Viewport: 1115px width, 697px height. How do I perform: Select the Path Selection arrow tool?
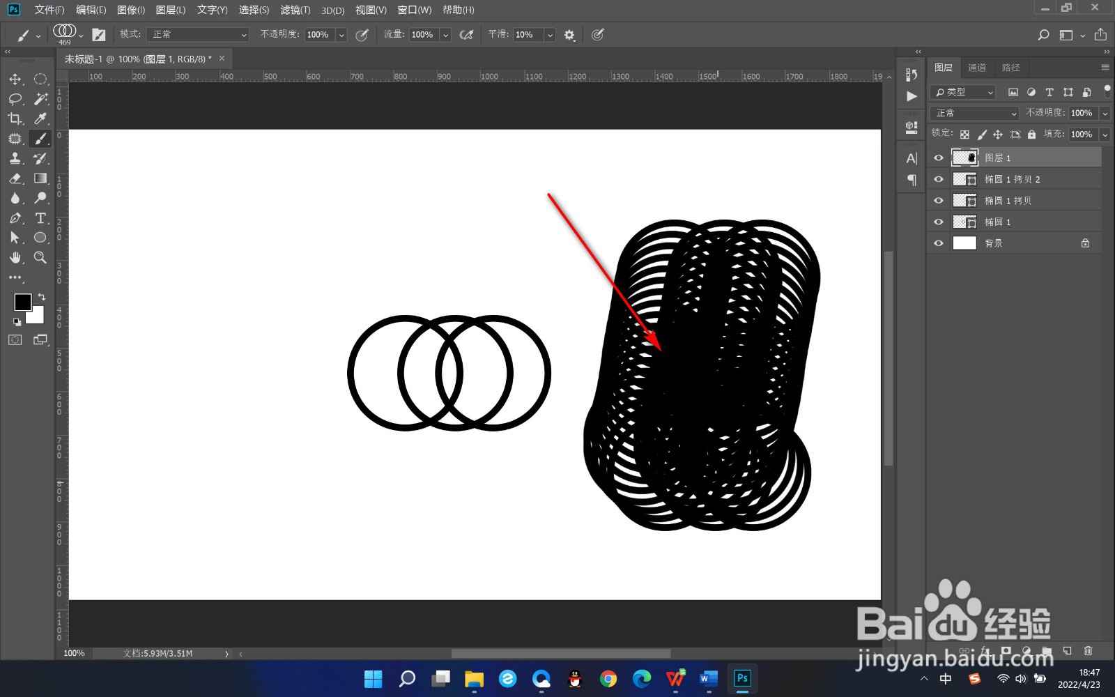pyautogui.click(x=15, y=238)
